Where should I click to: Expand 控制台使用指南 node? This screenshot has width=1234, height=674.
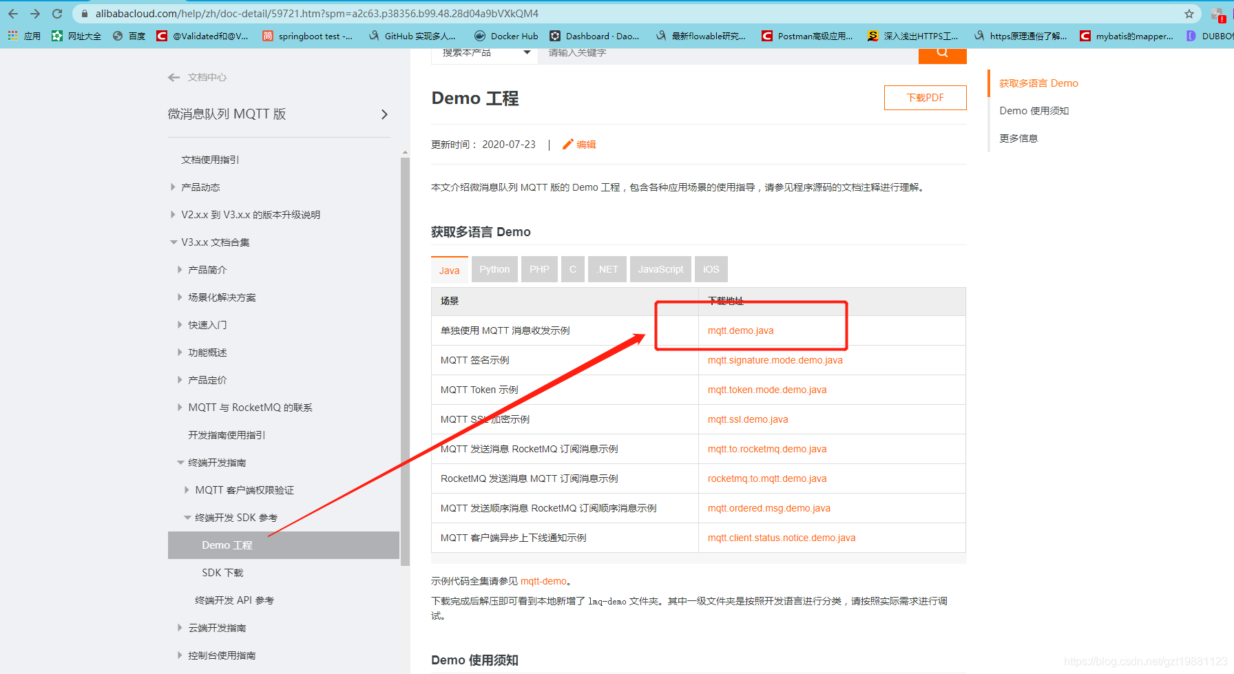[180, 655]
